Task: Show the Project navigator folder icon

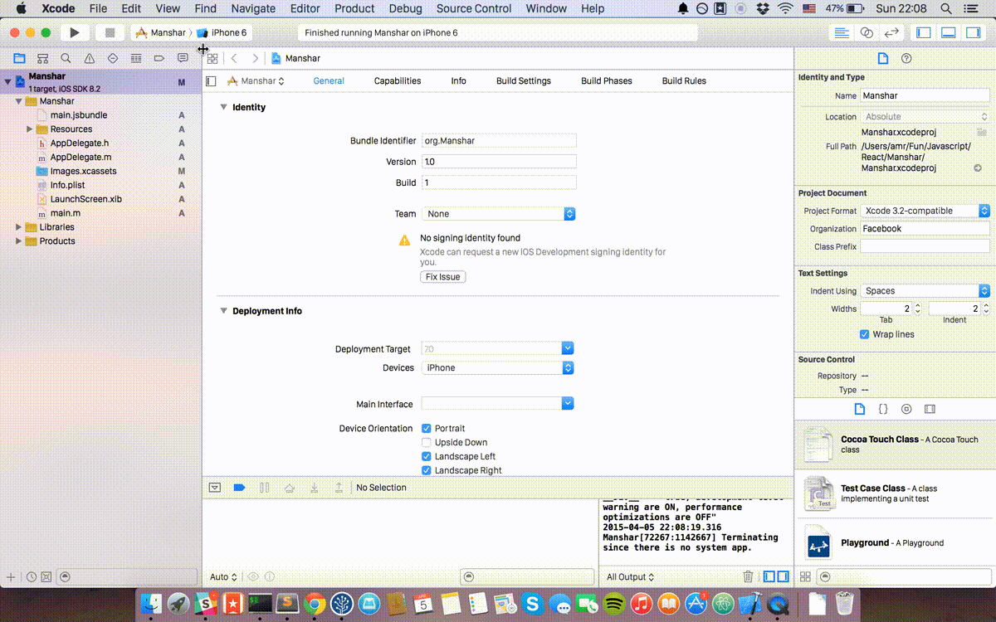Action: pos(19,58)
